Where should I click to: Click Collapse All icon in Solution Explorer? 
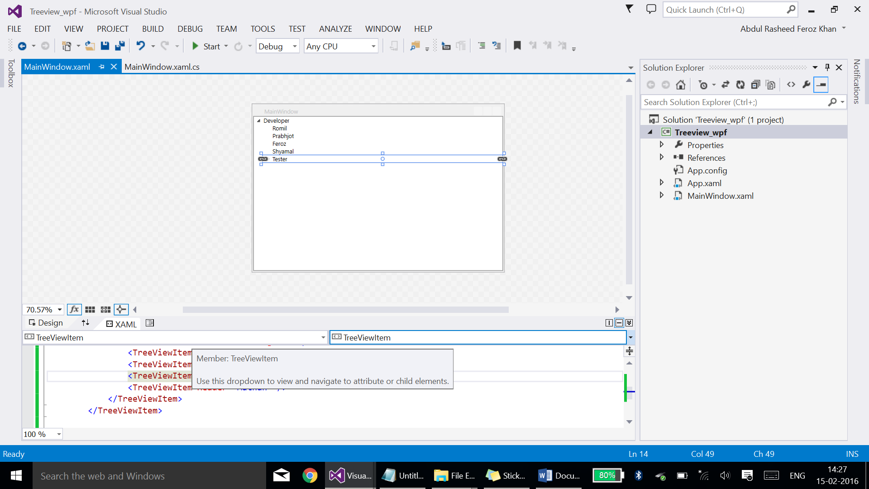(x=755, y=85)
